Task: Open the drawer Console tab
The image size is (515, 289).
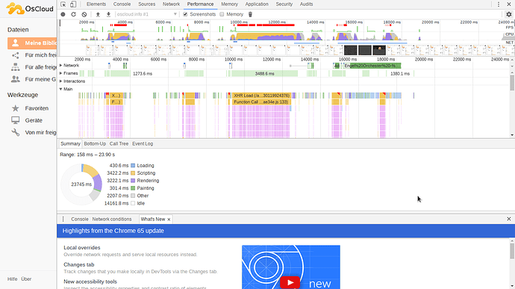Action: pyautogui.click(x=80, y=220)
